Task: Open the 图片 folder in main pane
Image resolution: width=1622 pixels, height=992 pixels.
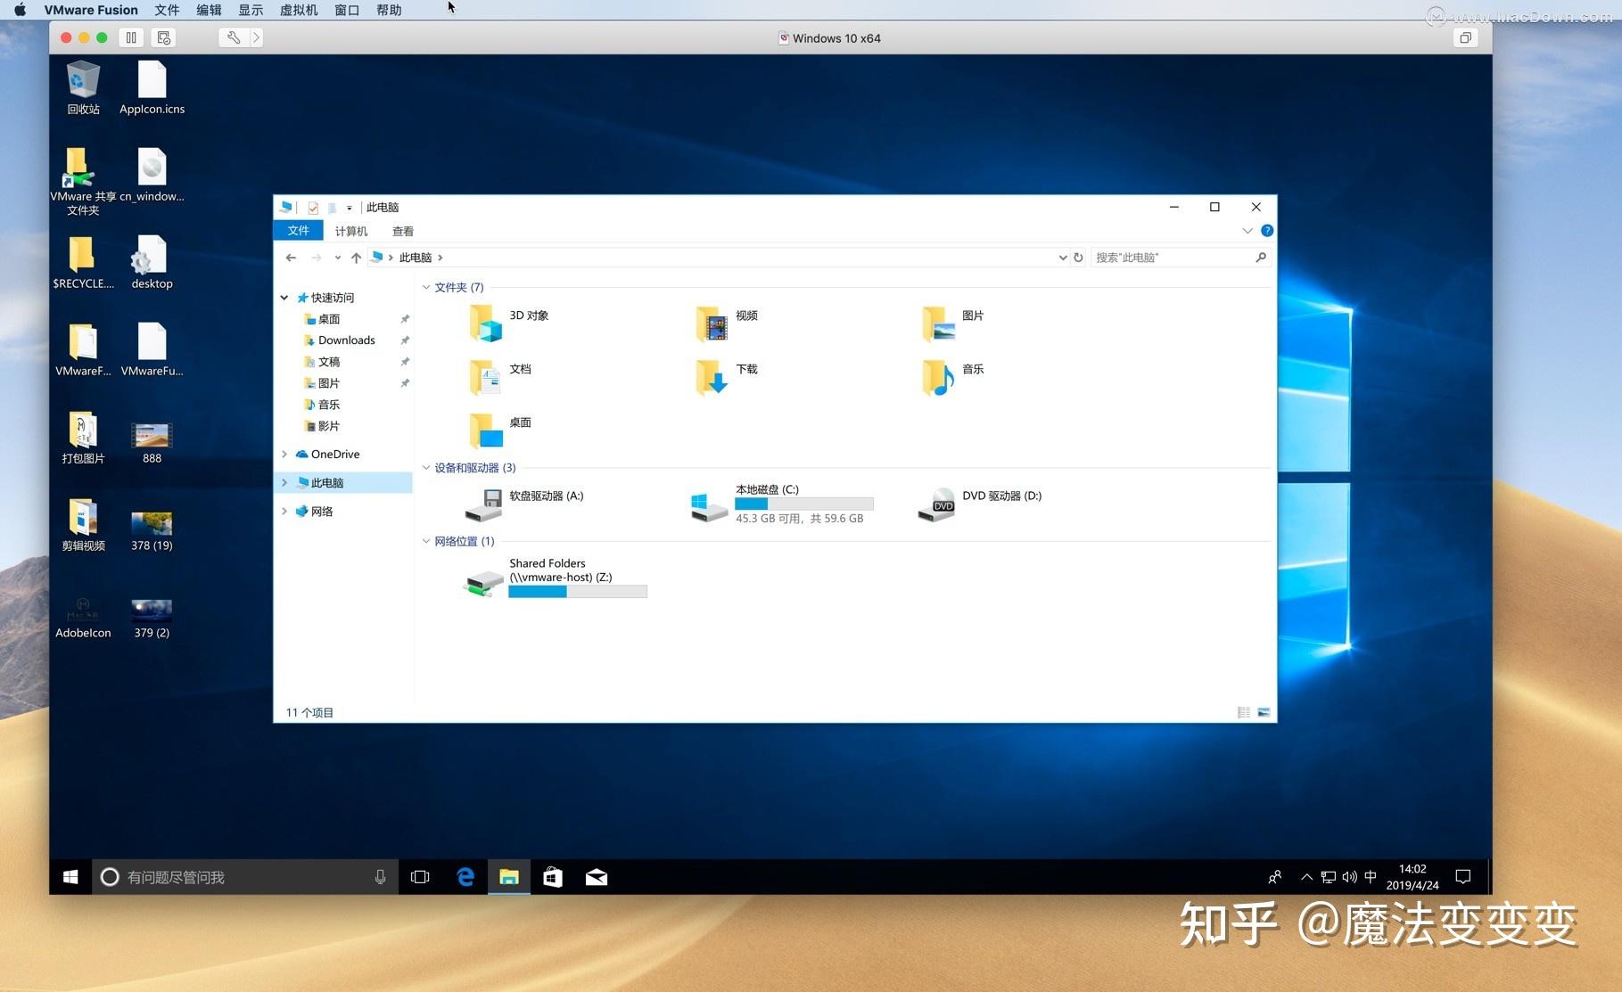Action: pos(952,323)
